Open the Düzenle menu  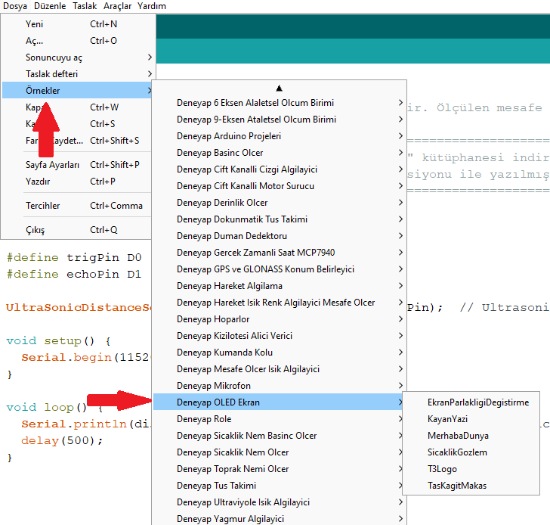(50, 6)
